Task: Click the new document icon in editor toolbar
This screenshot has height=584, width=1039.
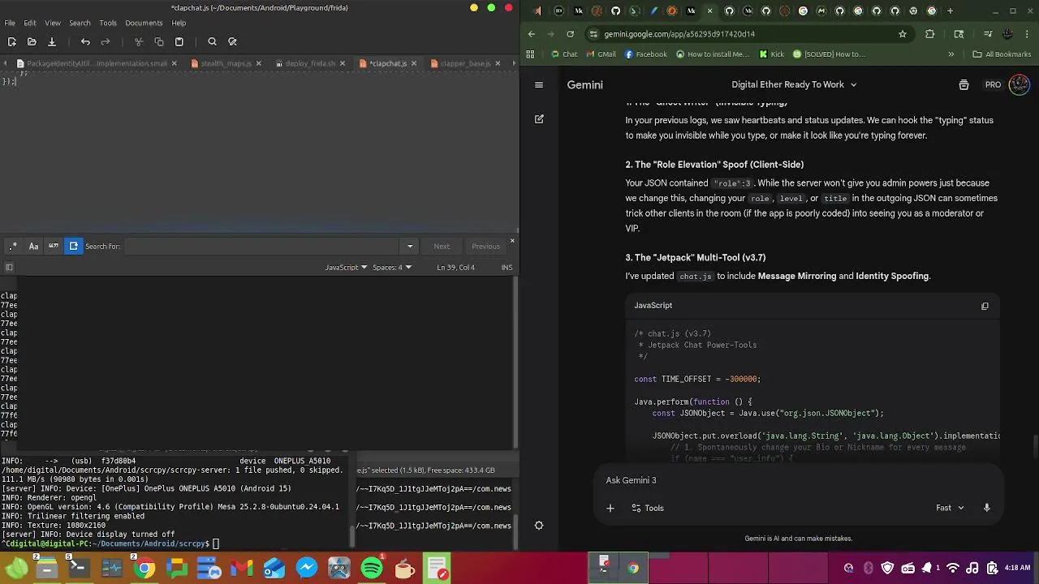Action: coord(11,41)
